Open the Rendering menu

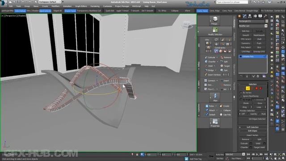(x=95, y=6)
